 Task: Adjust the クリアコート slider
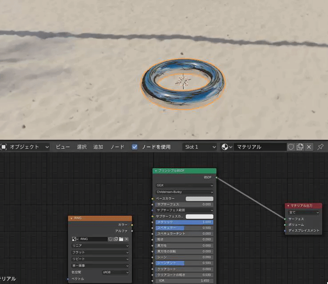[184, 269]
